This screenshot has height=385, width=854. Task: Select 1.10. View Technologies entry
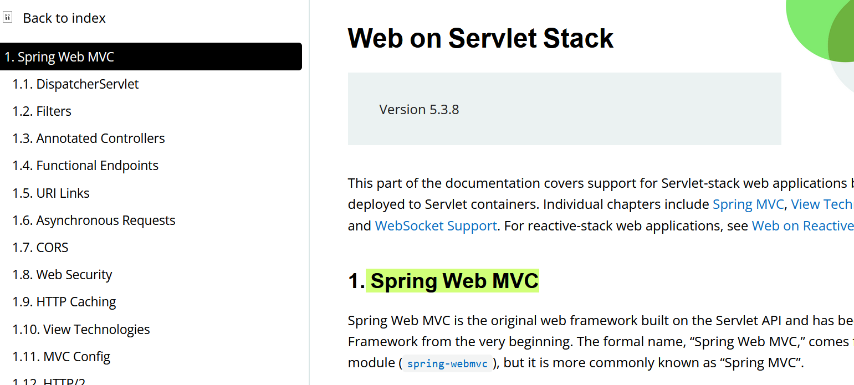[81, 330]
